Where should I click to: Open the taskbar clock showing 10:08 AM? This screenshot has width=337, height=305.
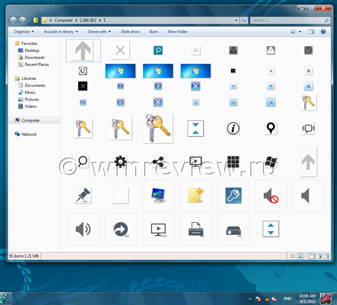point(307,299)
